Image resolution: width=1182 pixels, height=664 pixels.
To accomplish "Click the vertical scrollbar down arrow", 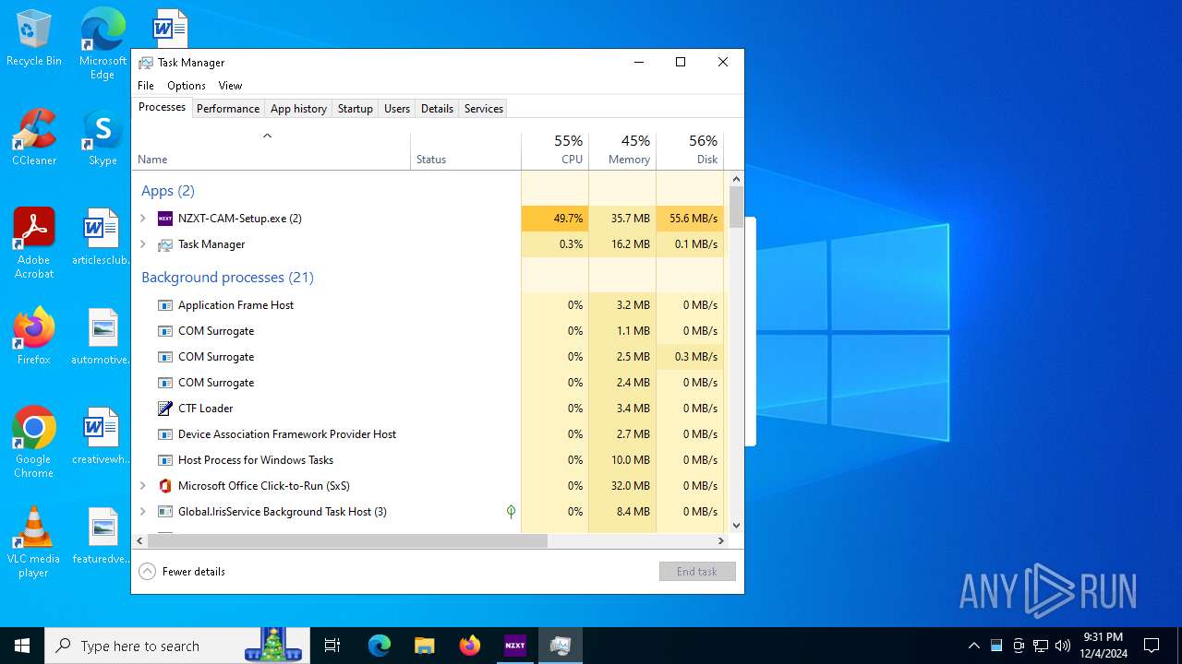I will pos(736,526).
